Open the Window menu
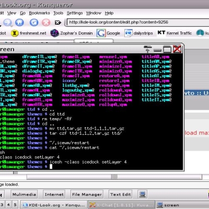Screen dimensions: 209x209 (x=94, y=13)
